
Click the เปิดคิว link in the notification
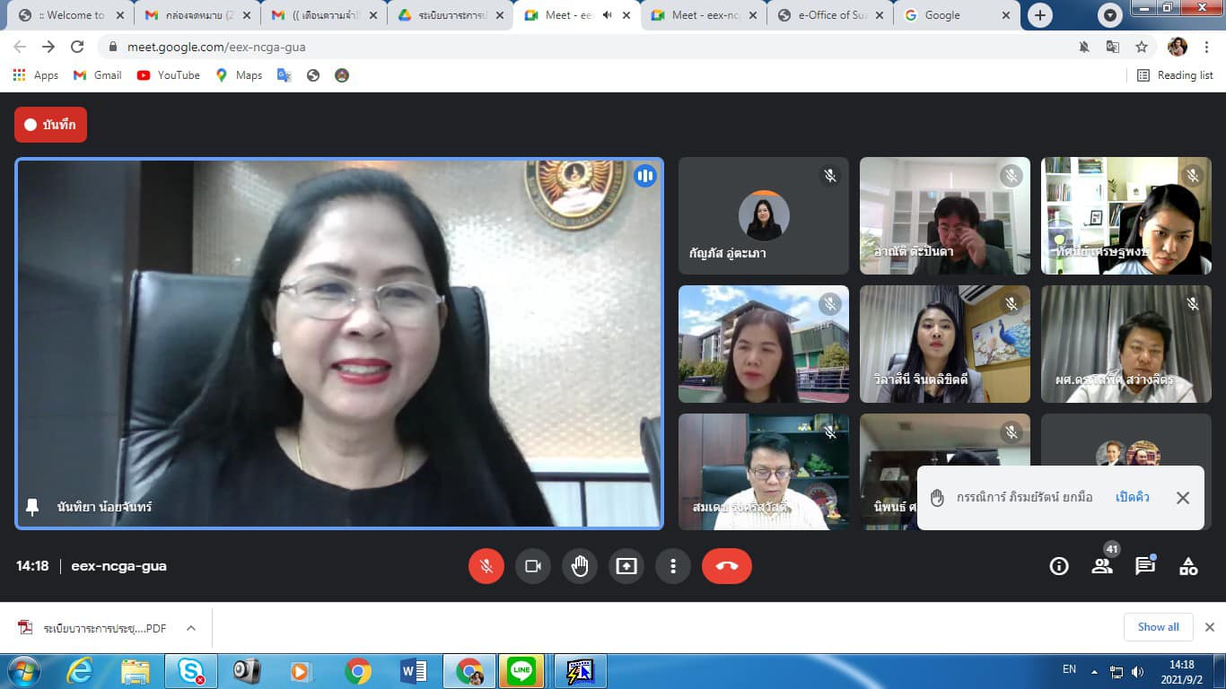coord(1132,497)
